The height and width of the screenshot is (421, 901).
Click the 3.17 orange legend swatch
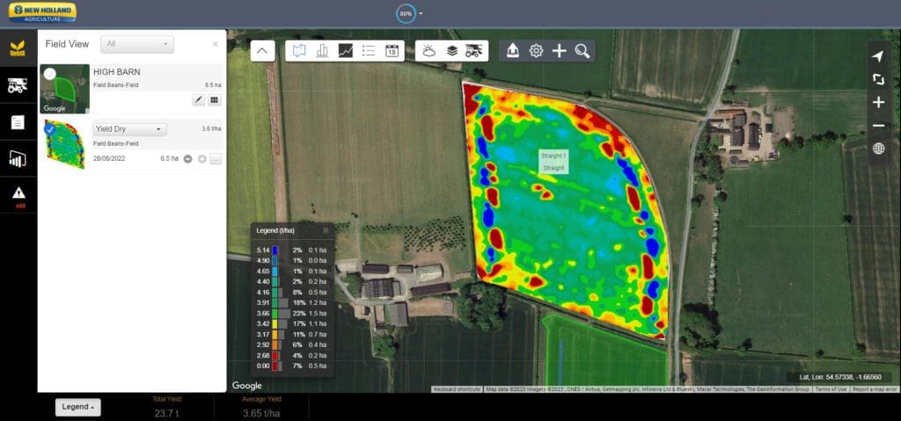[x=275, y=334]
